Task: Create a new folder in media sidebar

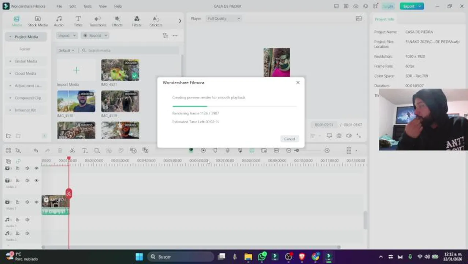Action: pyautogui.click(x=8, y=136)
